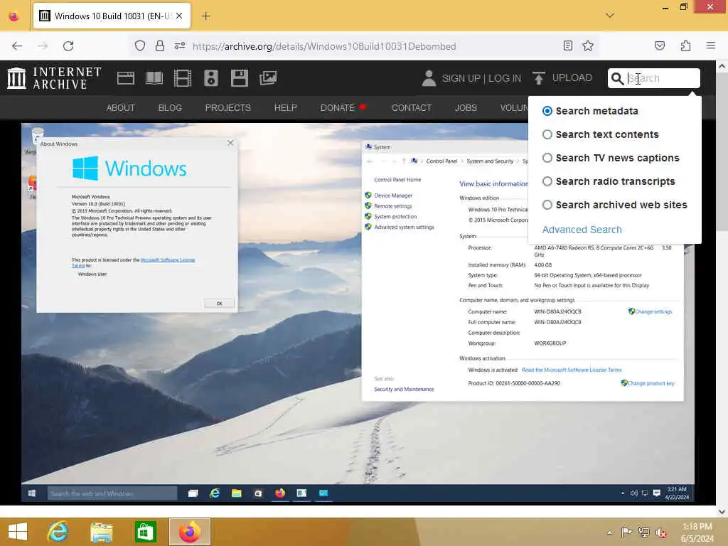Click the SIGN UP link
This screenshot has width=728, height=546.
[x=461, y=78]
